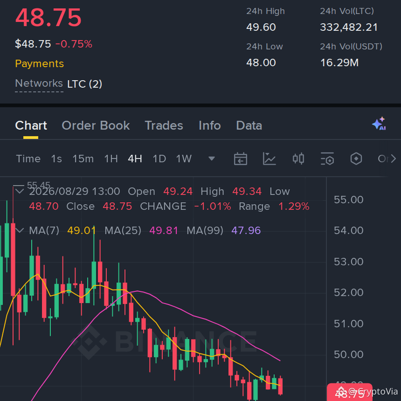Viewport: 401px width, 401px height.
Task: Click the last red candlestick
Action: point(280,386)
